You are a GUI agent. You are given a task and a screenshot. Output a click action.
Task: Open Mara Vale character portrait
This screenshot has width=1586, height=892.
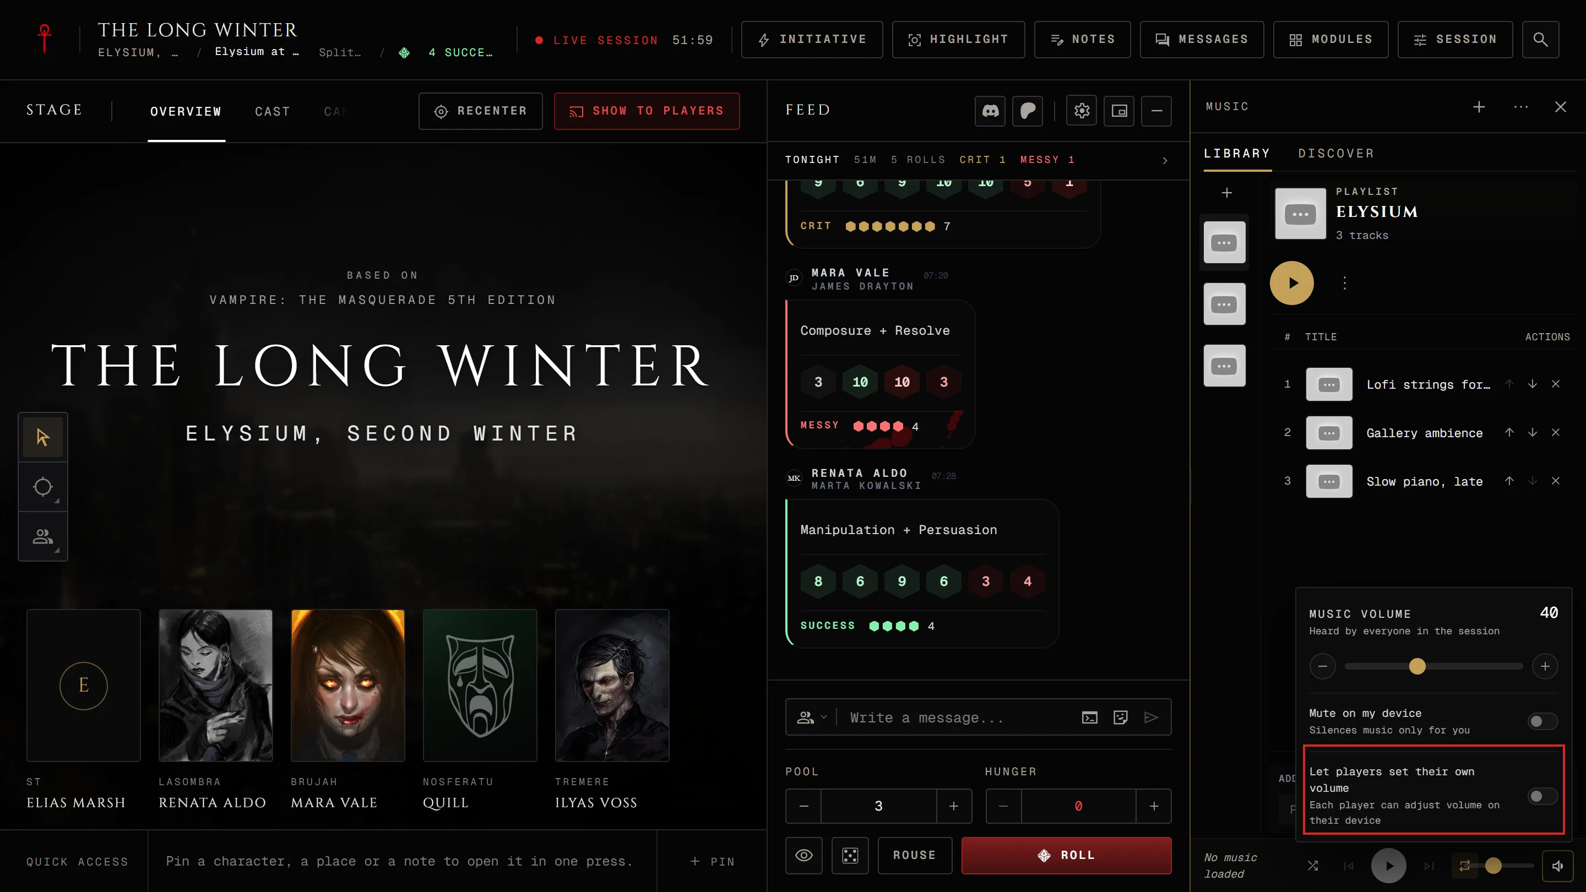point(348,685)
